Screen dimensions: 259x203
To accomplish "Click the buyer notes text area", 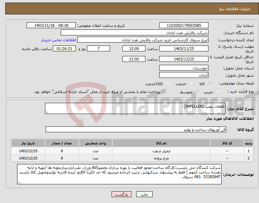I will click(119, 174).
